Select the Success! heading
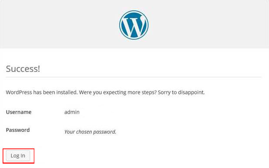This screenshot has width=269, height=168. (23, 69)
